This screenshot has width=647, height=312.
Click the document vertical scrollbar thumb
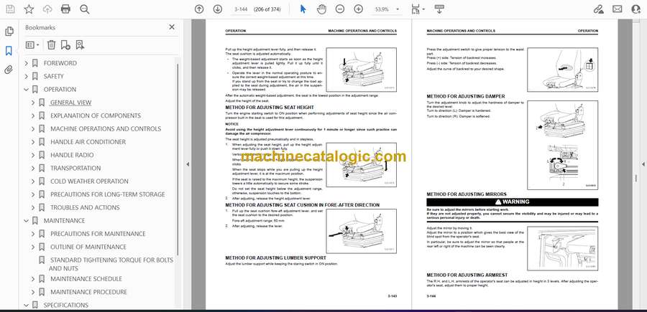coord(635,178)
